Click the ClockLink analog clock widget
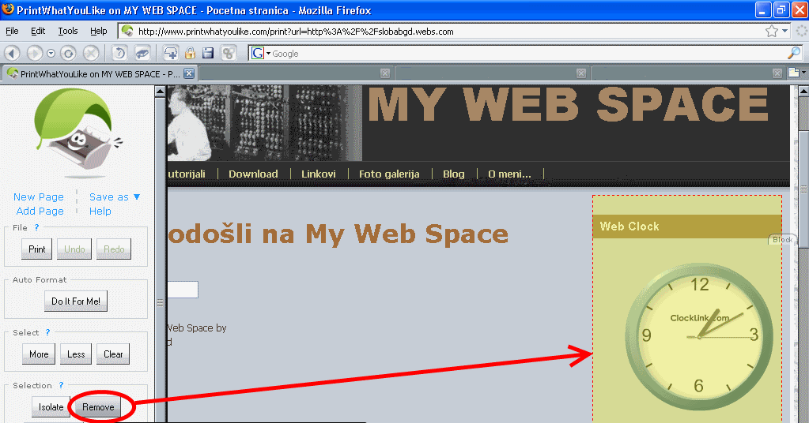The height and width of the screenshot is (423, 809). pyautogui.click(x=699, y=337)
